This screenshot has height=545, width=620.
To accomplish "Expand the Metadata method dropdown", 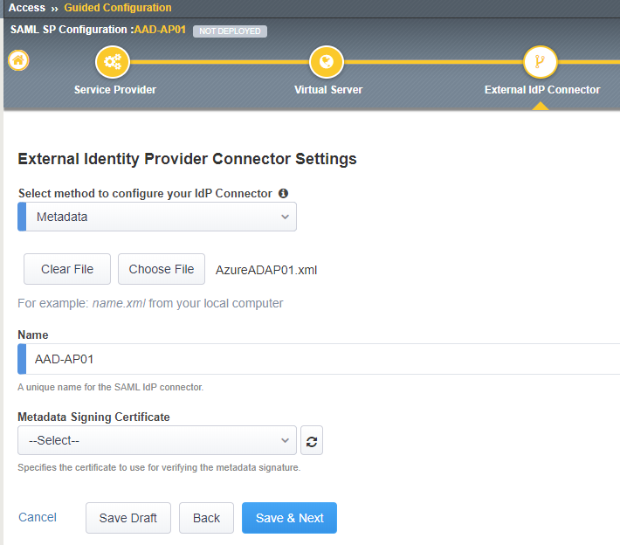I will point(157,217).
